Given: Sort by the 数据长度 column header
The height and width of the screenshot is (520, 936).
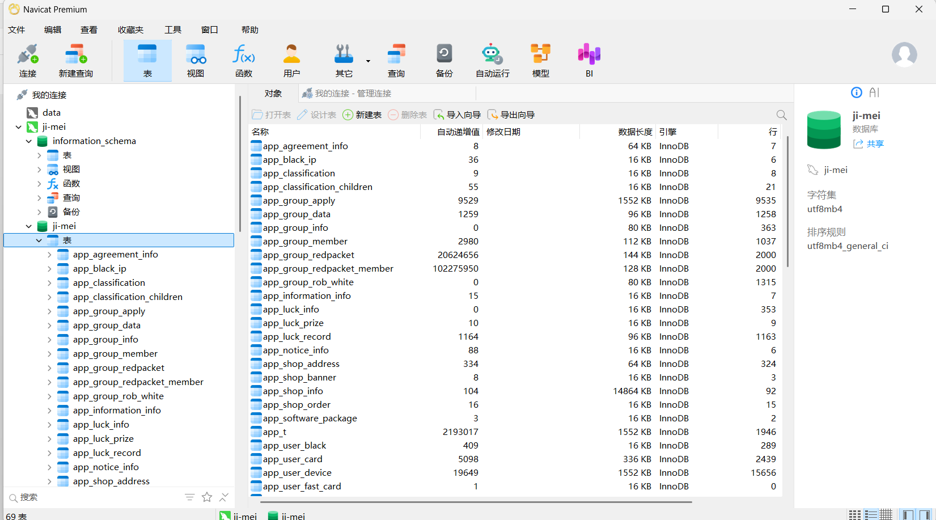Looking at the screenshot, I should point(617,132).
